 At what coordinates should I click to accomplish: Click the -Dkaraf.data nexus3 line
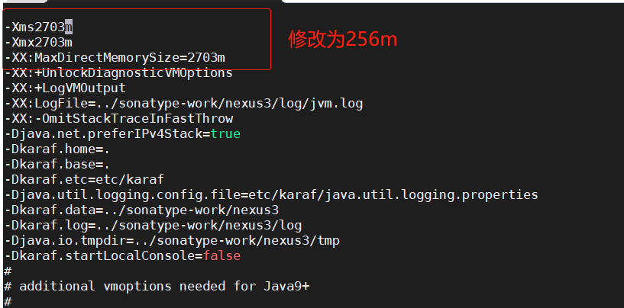141,210
